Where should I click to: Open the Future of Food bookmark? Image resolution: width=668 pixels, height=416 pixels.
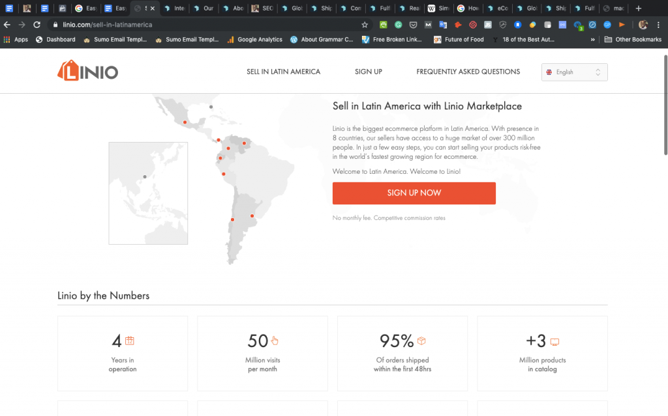[459, 40]
